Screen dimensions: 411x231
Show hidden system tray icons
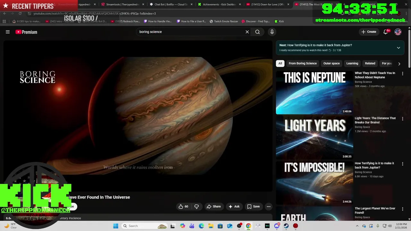[357, 226]
